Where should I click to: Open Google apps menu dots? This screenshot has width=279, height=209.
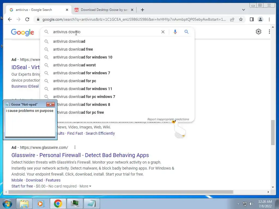269,32
